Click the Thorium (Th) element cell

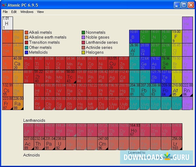pyautogui.click(x=39, y=143)
